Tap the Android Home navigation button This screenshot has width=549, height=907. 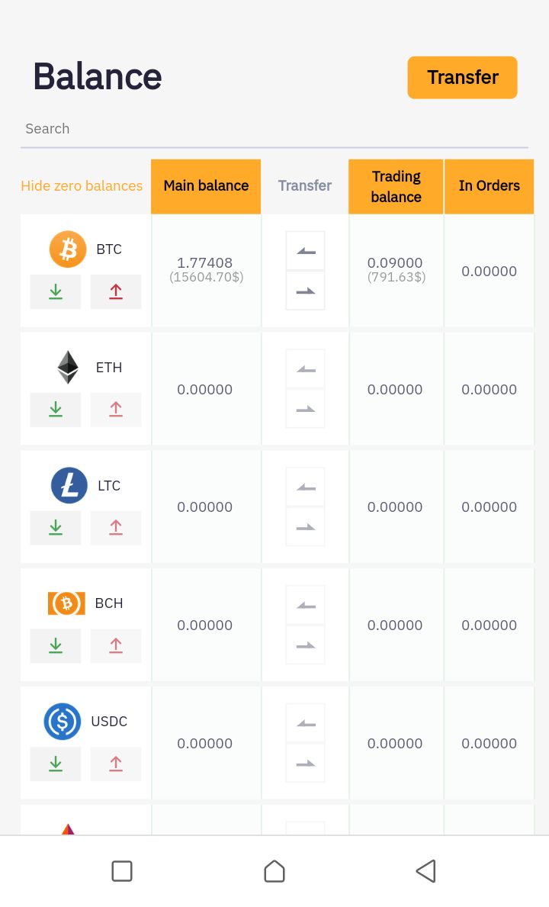pos(274,871)
